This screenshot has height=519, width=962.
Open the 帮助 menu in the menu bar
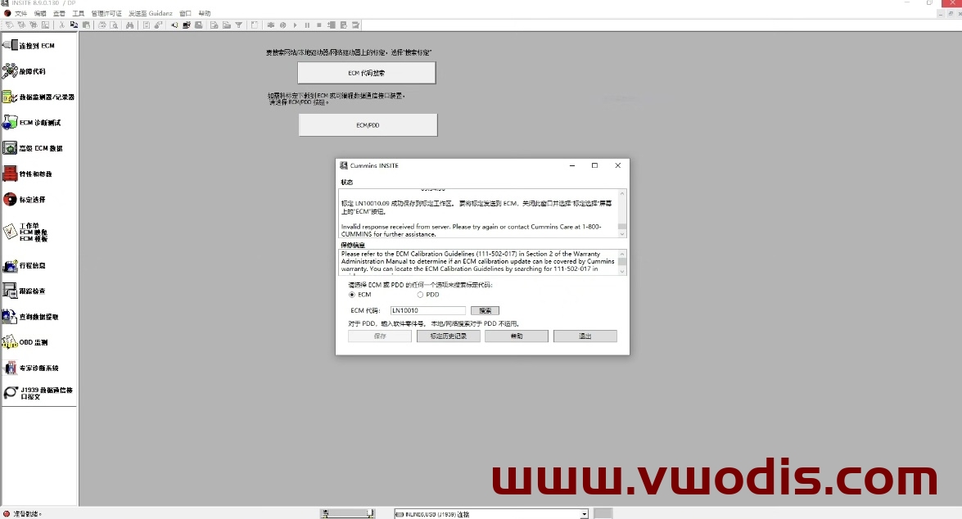(x=205, y=13)
